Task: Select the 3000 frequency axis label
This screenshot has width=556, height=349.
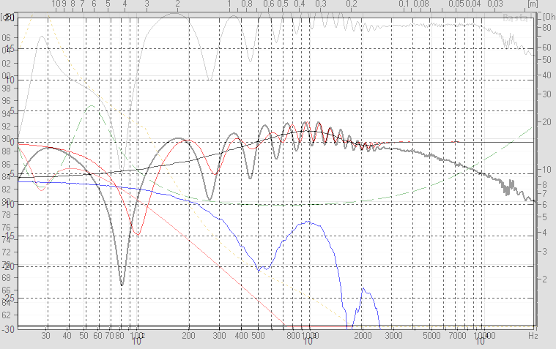Action: 393,336
